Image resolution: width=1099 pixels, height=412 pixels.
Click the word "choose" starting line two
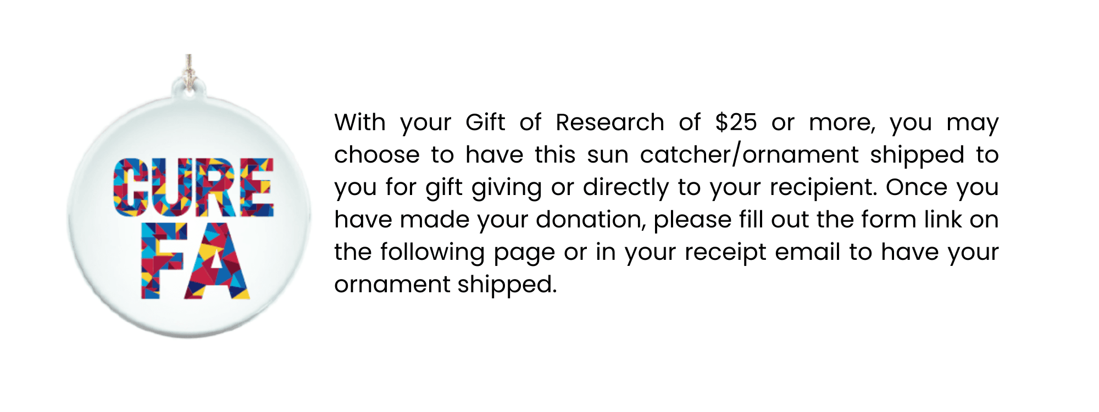(376, 155)
